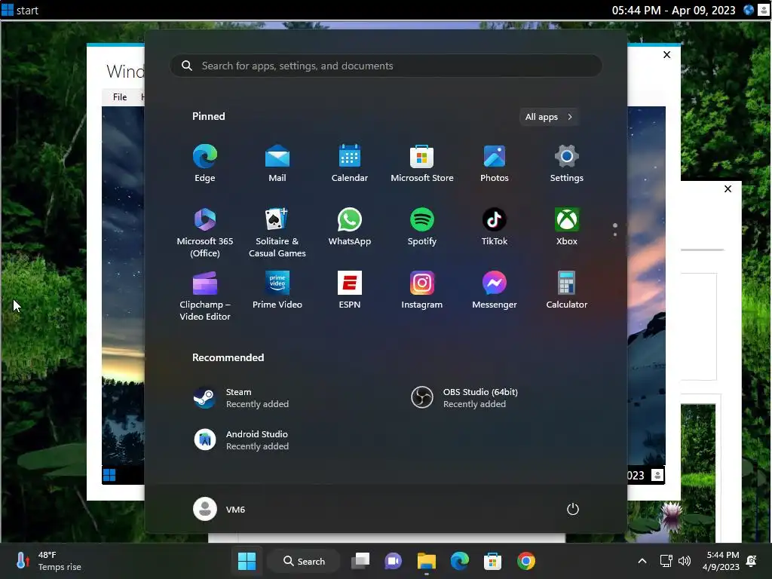Launch the Calendar app

pos(350,164)
